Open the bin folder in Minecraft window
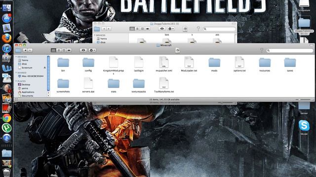The image size is (316, 177). pyautogui.click(x=63, y=62)
